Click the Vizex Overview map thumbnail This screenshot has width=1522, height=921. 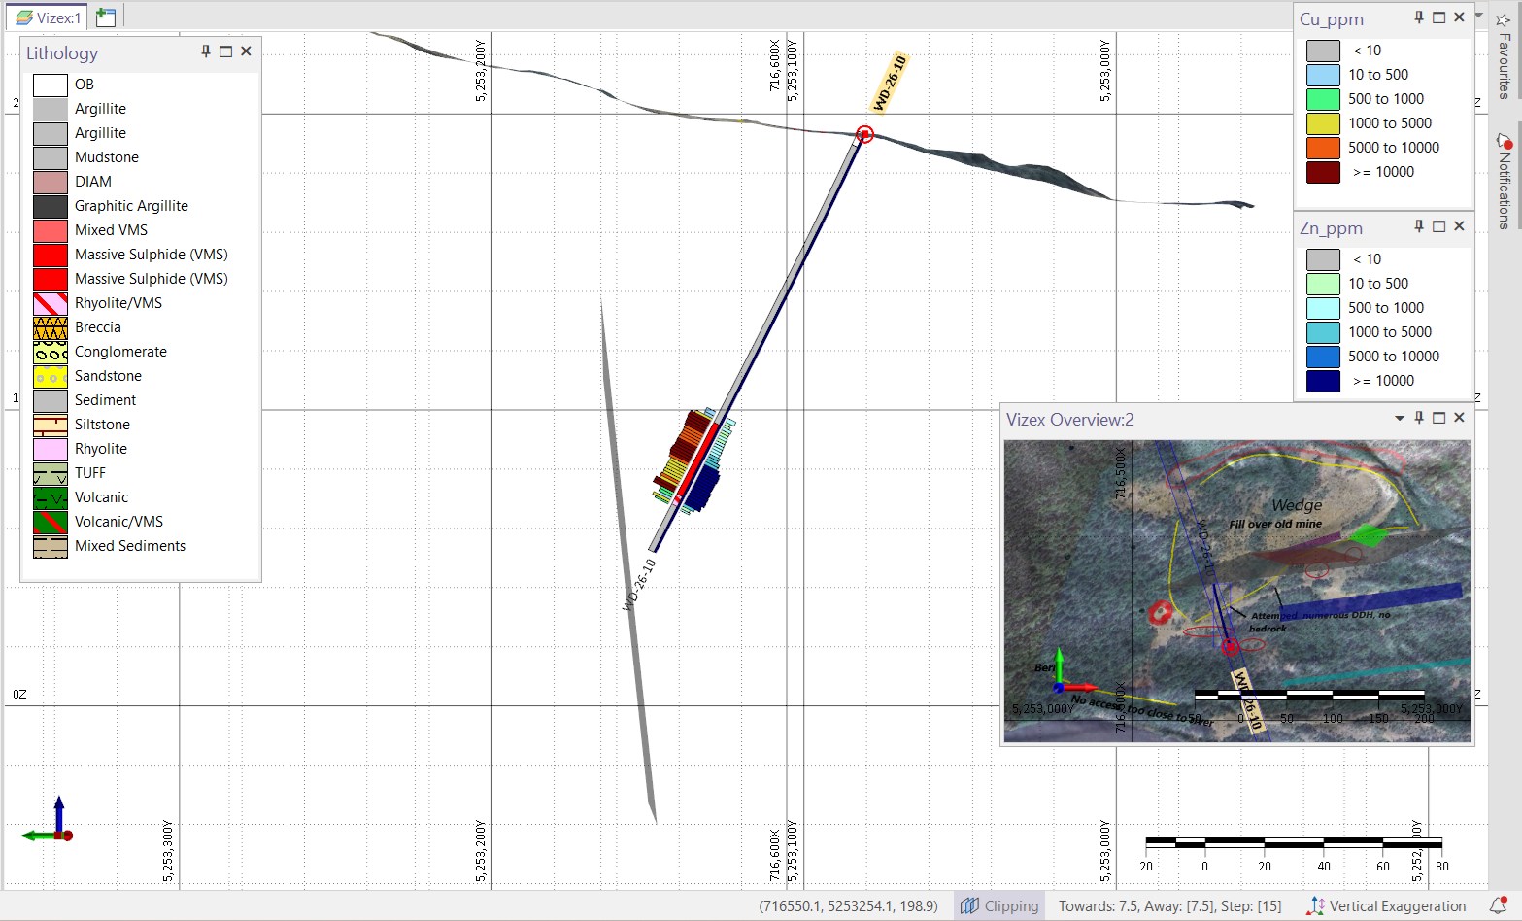(1237, 591)
